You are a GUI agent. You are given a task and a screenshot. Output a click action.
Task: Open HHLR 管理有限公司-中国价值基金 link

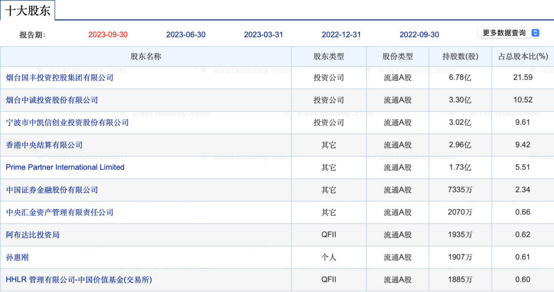coord(79,280)
